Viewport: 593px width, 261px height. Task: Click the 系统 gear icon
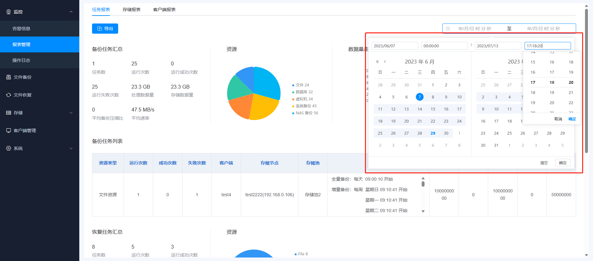9,148
